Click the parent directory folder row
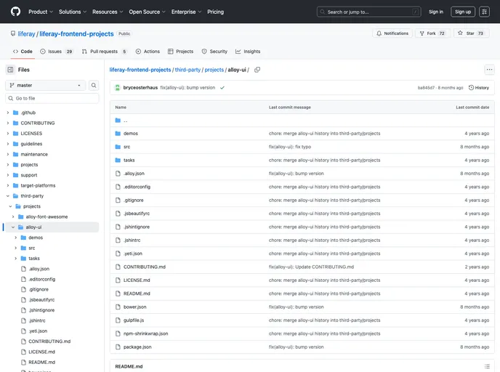 coord(302,121)
